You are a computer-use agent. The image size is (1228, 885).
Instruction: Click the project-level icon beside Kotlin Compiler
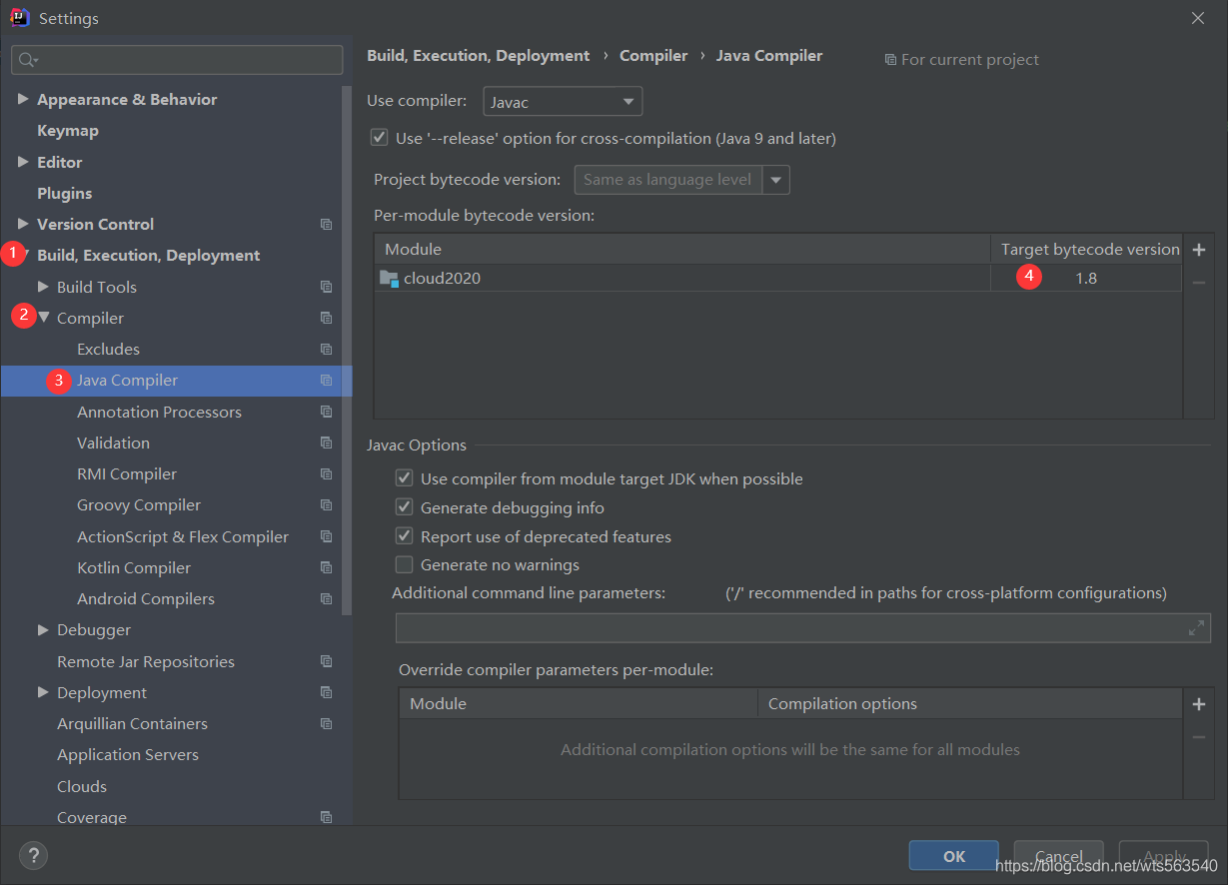tap(326, 567)
